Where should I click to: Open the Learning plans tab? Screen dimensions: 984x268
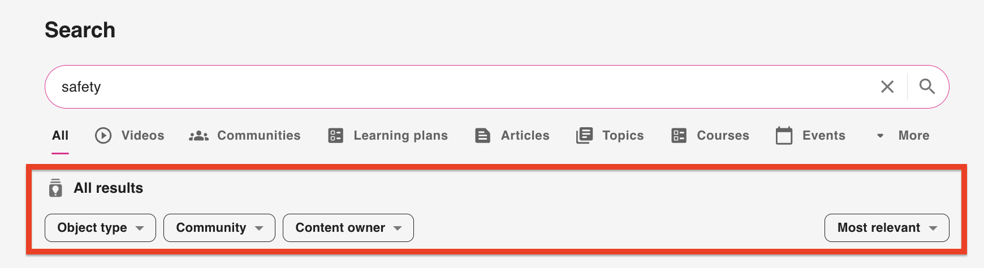(400, 136)
